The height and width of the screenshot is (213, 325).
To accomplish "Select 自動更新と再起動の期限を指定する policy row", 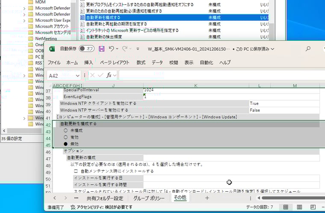I will 174,24.
